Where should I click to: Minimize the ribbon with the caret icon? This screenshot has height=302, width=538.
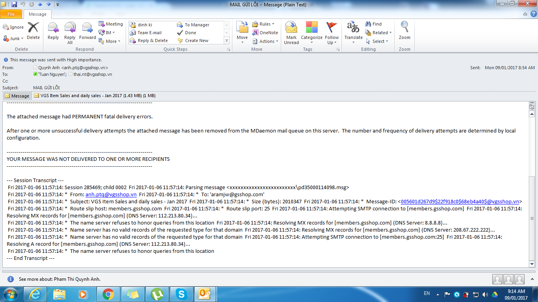(525, 14)
